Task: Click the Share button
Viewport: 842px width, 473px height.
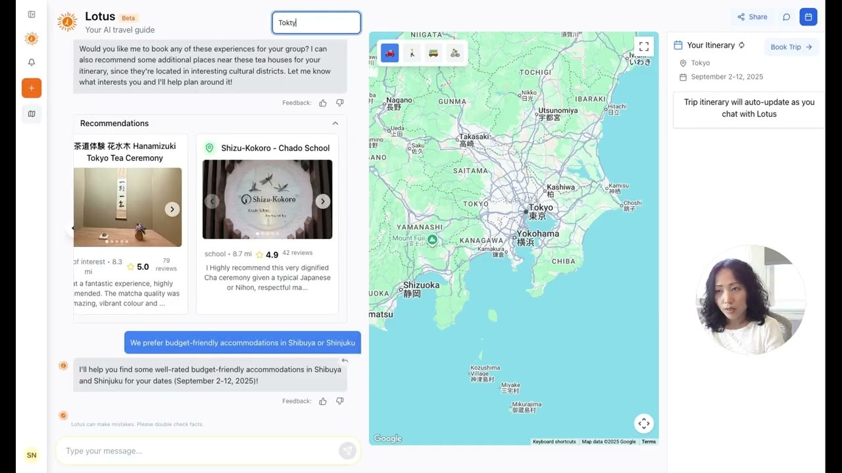Action: click(753, 17)
